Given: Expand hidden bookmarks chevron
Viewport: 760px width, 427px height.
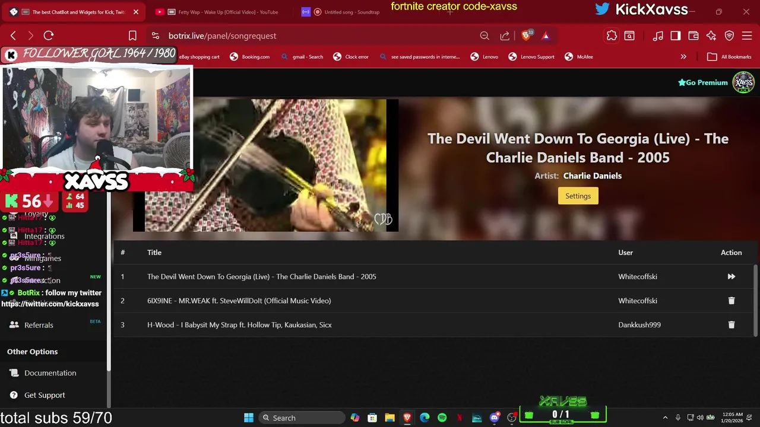Looking at the screenshot, I should pyautogui.click(x=683, y=57).
